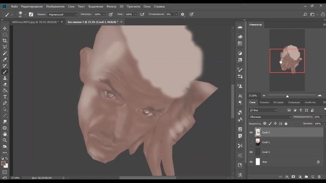Hide Слой 2 layer visibility eye
Image resolution: width=326 pixels, height=183 pixels.
pyautogui.click(x=251, y=132)
